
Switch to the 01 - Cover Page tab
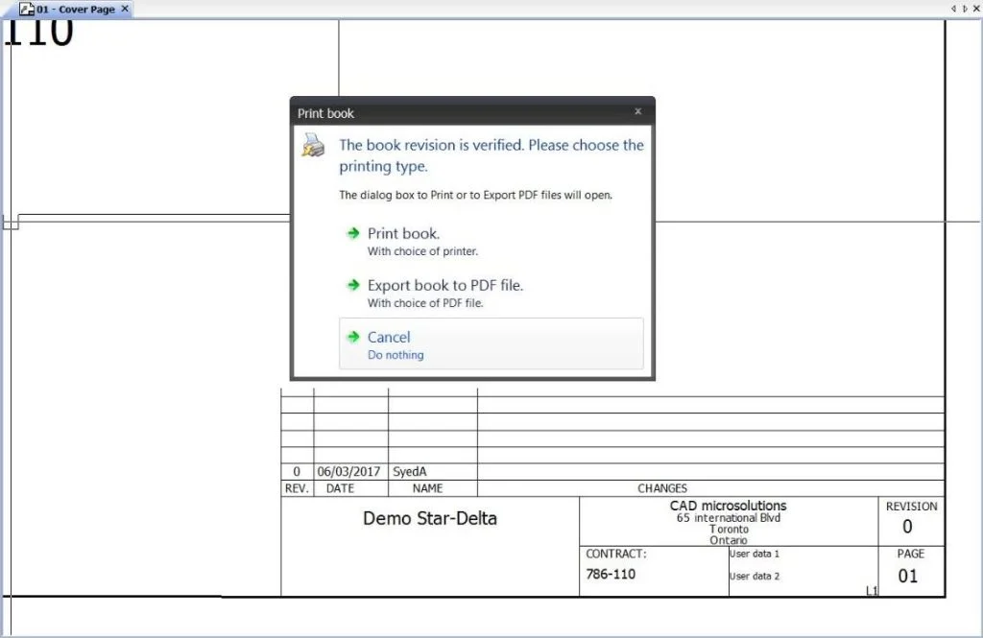click(x=75, y=9)
